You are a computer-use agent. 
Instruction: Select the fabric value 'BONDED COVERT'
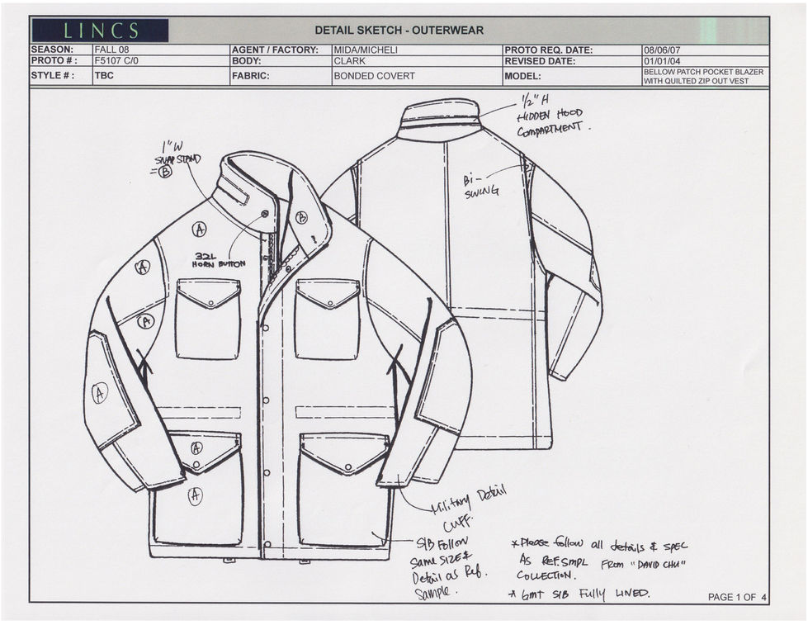(x=374, y=76)
